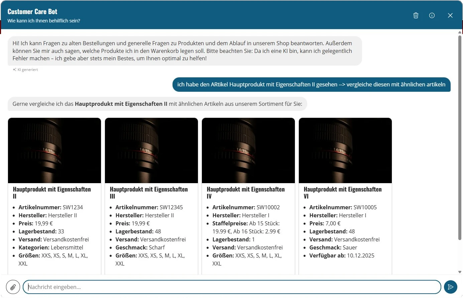
Task: Click the scrollbar up arrow
Action: [460, 32]
